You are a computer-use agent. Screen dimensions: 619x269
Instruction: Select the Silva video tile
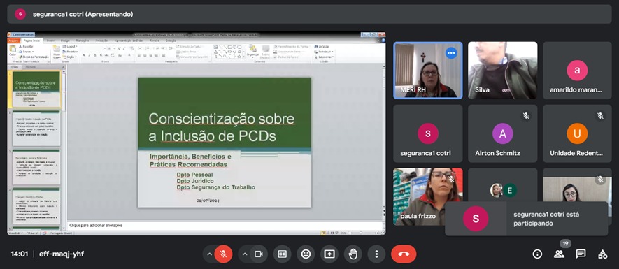(502, 70)
